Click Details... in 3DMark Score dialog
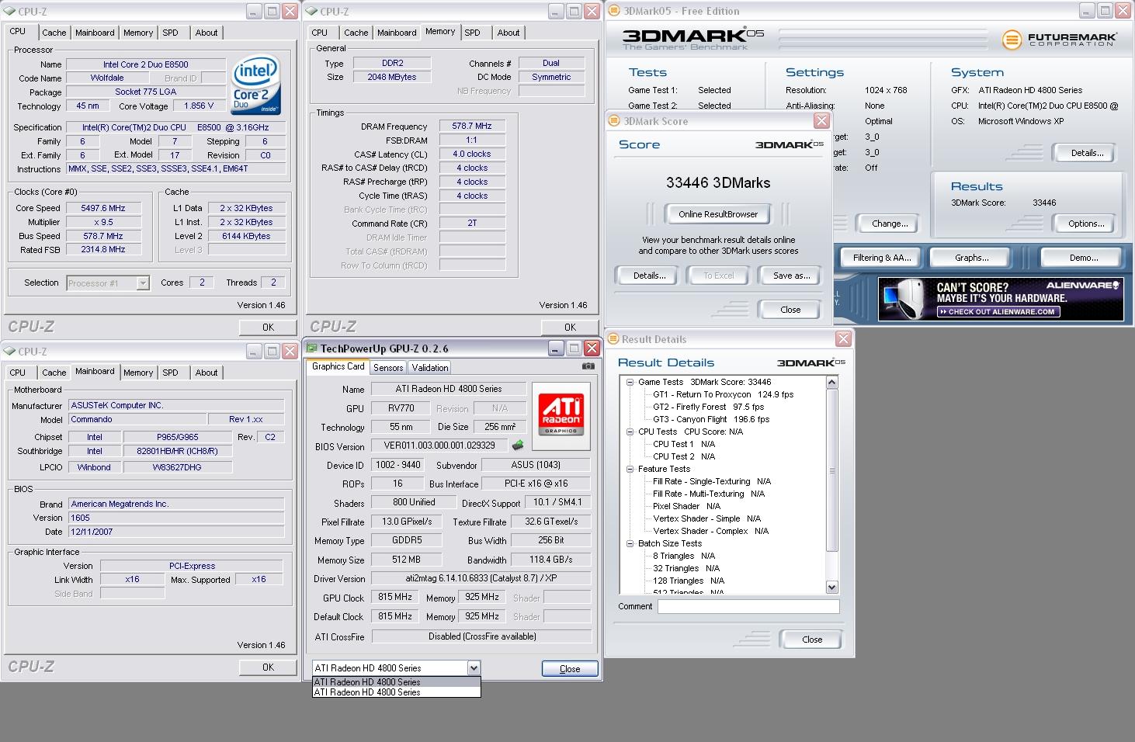Viewport: 1135px width, 742px height. [649, 276]
